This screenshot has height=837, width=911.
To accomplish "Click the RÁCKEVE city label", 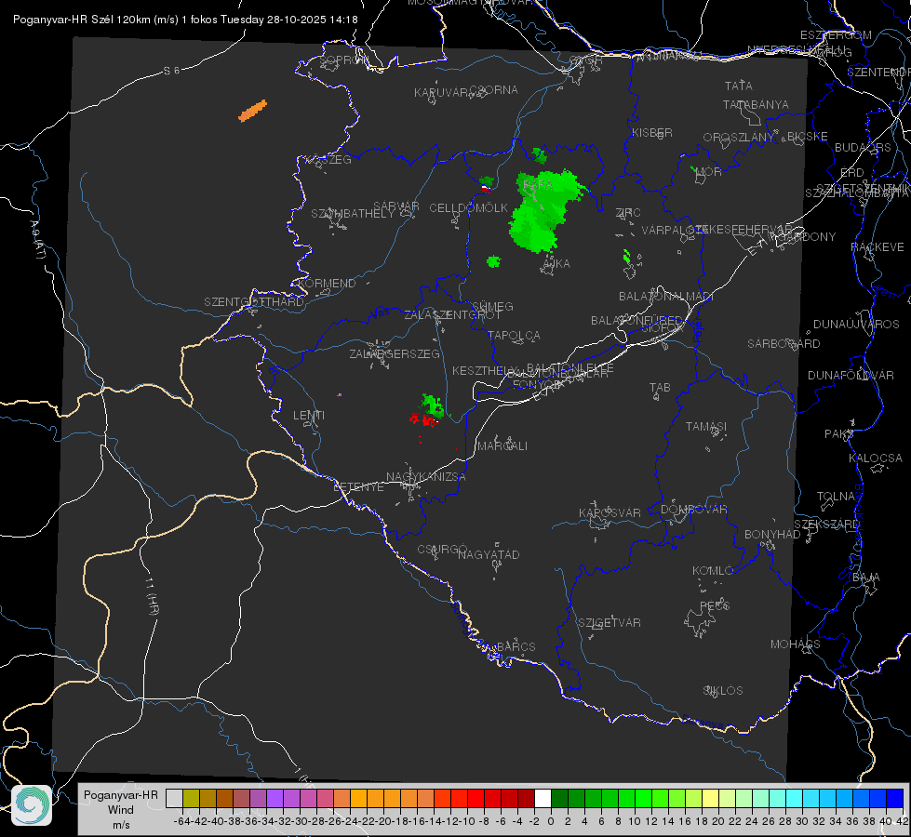I will coord(878,246).
